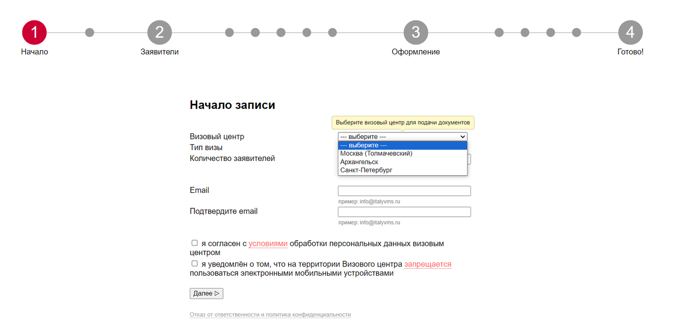Check agreement to personal data processing terms
Screen dimensions: 686x327
point(194,243)
